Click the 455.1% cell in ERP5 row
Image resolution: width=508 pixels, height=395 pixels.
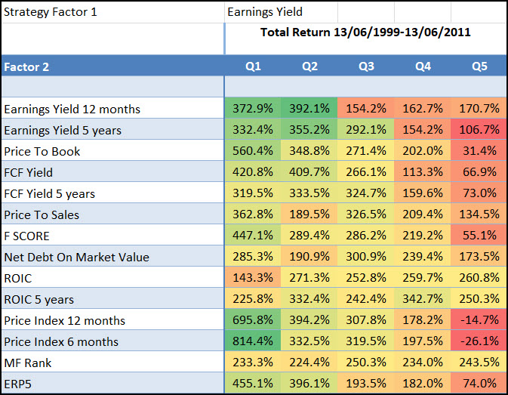253,383
